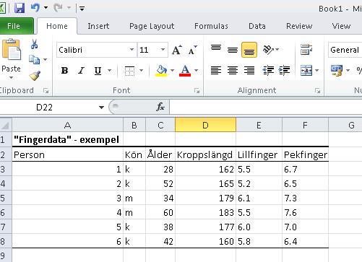Set Center text alignment
The height and width of the screenshot is (262, 362).
point(233,71)
